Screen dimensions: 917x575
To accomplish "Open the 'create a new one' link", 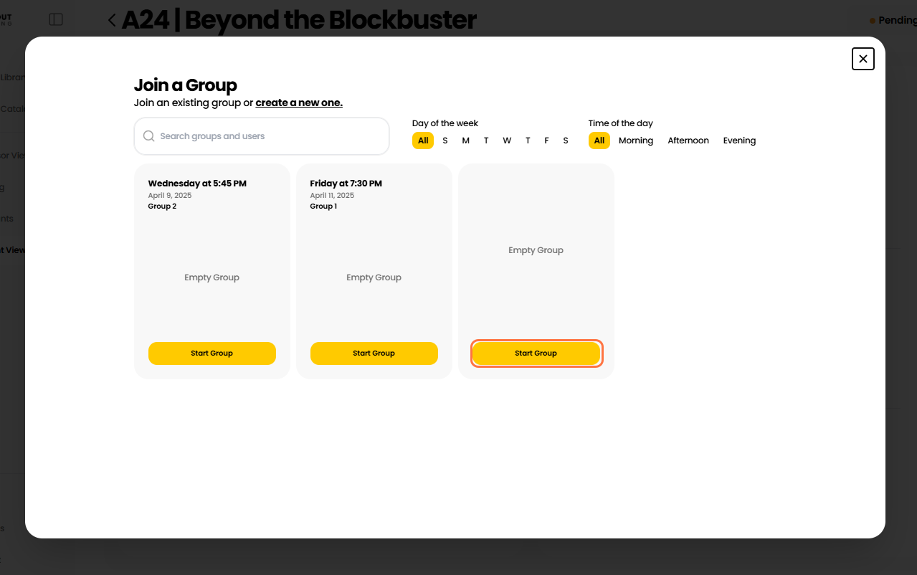I will click(x=299, y=103).
